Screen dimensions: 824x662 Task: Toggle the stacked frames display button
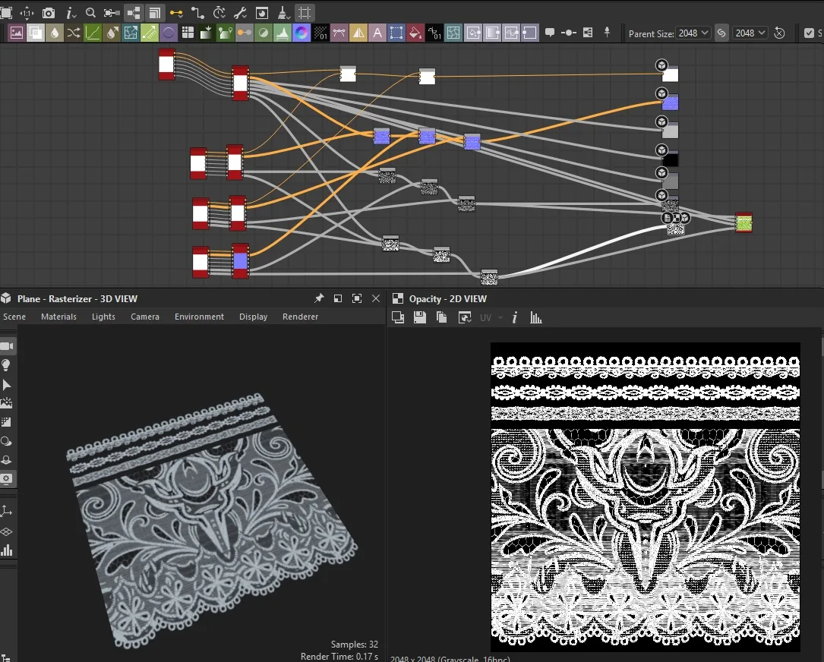coord(154,13)
